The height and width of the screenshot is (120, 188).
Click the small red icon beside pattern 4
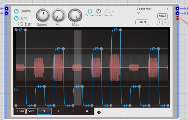pos(99,112)
